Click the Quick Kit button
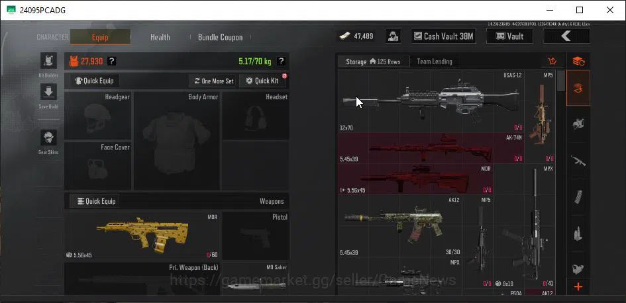626x303 pixels. point(262,81)
